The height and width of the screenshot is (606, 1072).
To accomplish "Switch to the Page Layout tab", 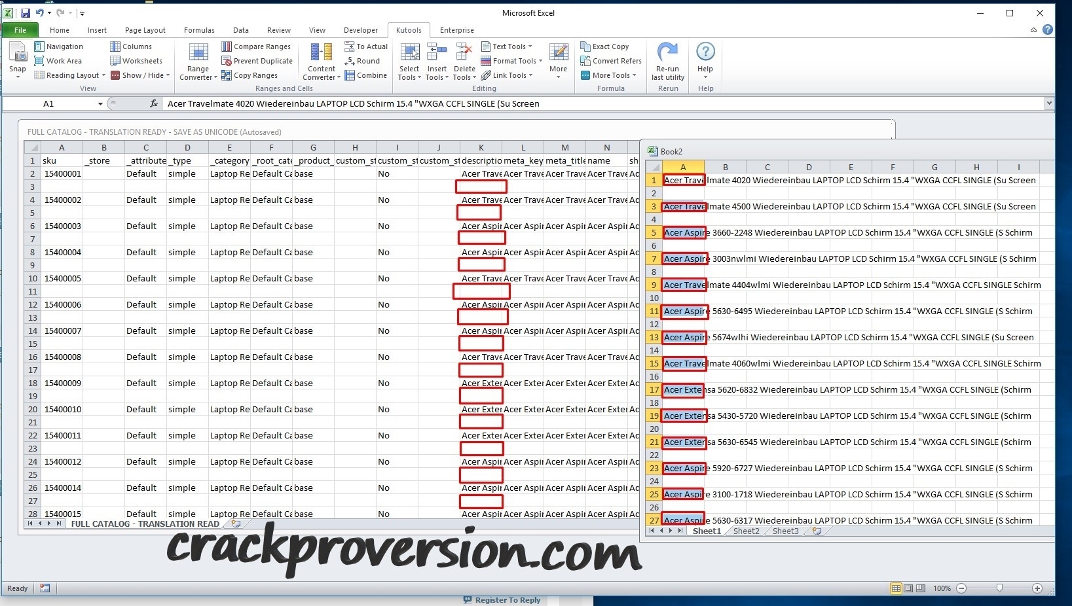I will point(145,30).
